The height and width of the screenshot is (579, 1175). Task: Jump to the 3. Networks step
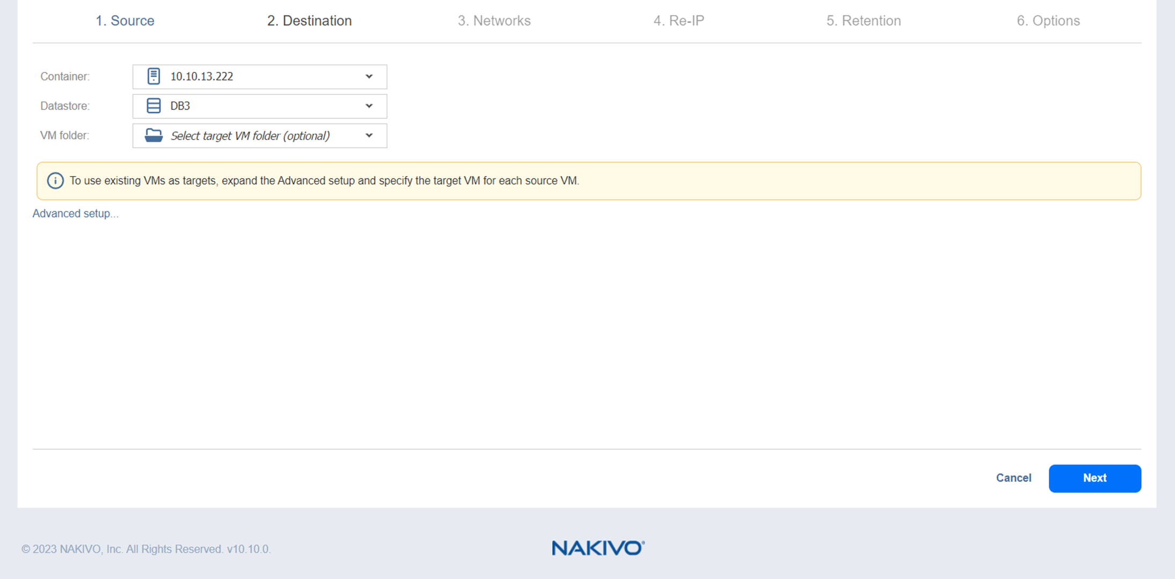pos(494,21)
